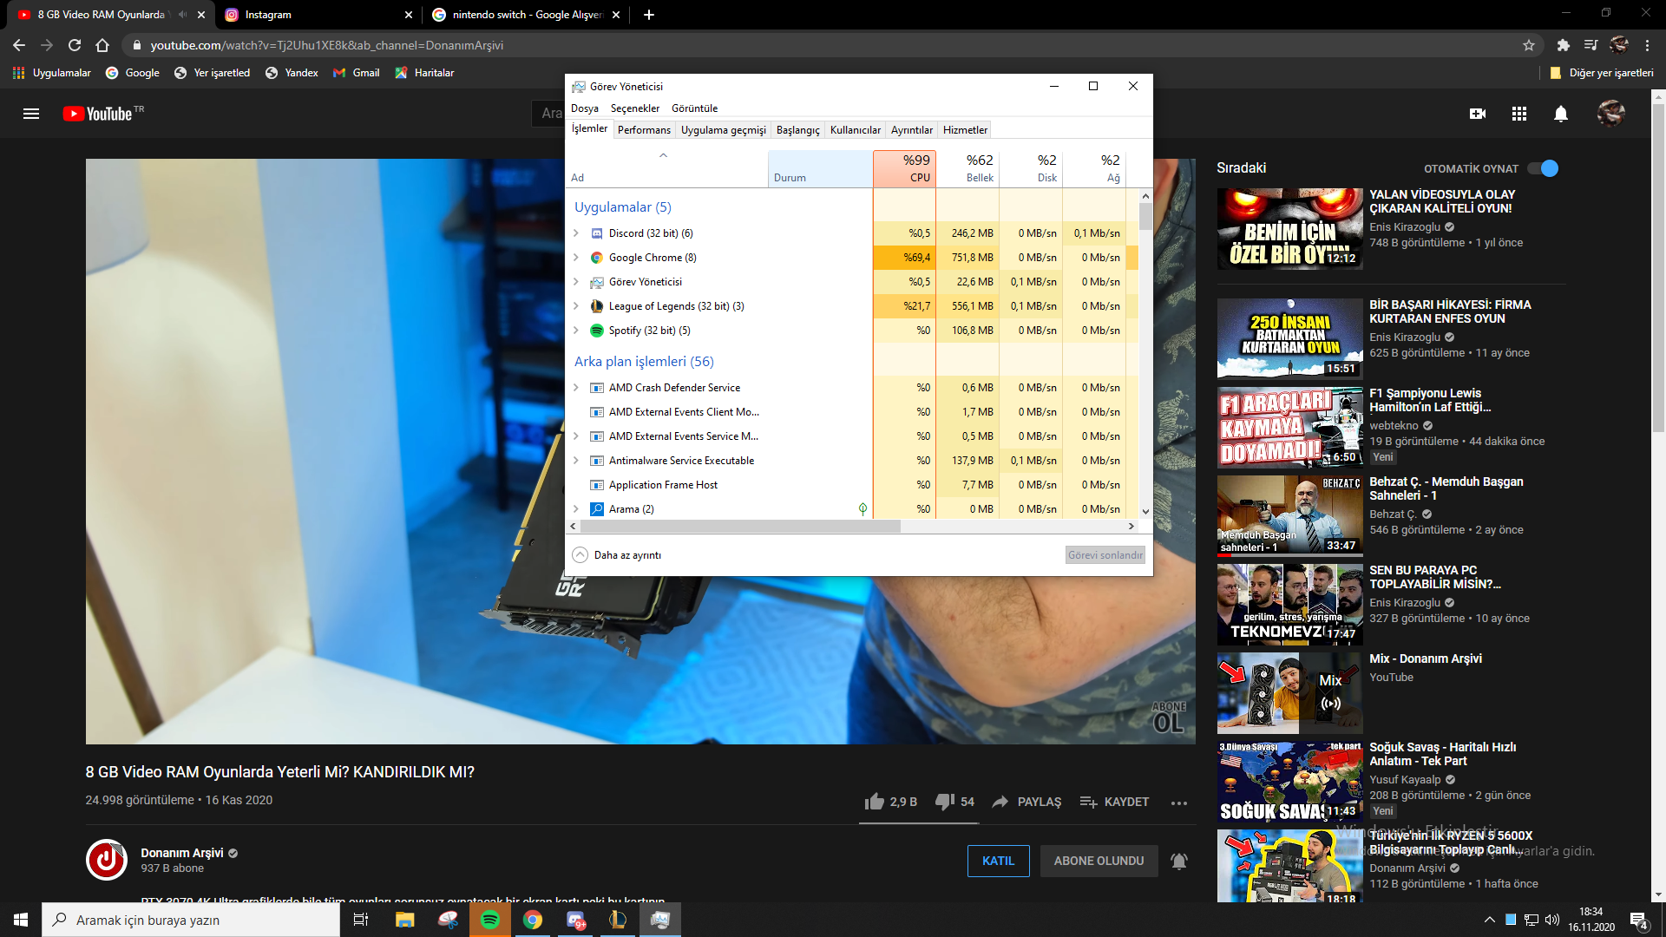Image resolution: width=1666 pixels, height=937 pixels.
Task: Click the Task Manager horizontal scrollbar
Action: pos(739,527)
